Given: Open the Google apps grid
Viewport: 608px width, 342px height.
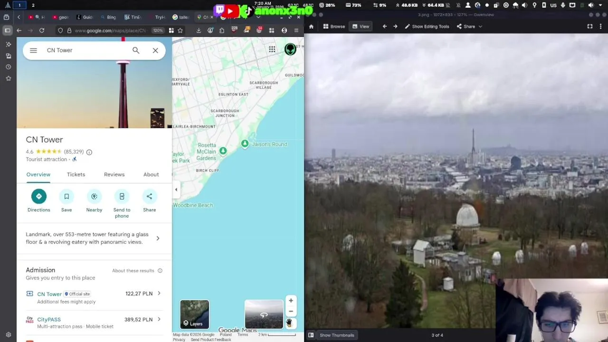Looking at the screenshot, I should (x=272, y=49).
